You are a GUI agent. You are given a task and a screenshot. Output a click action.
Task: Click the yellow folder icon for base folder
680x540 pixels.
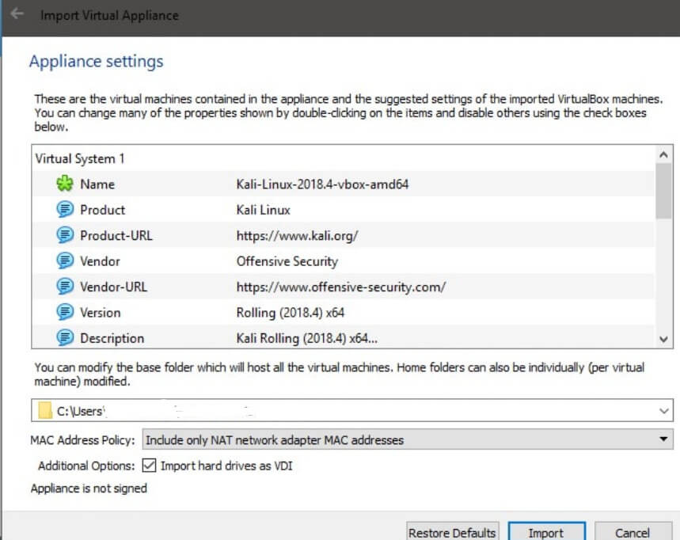pos(45,412)
